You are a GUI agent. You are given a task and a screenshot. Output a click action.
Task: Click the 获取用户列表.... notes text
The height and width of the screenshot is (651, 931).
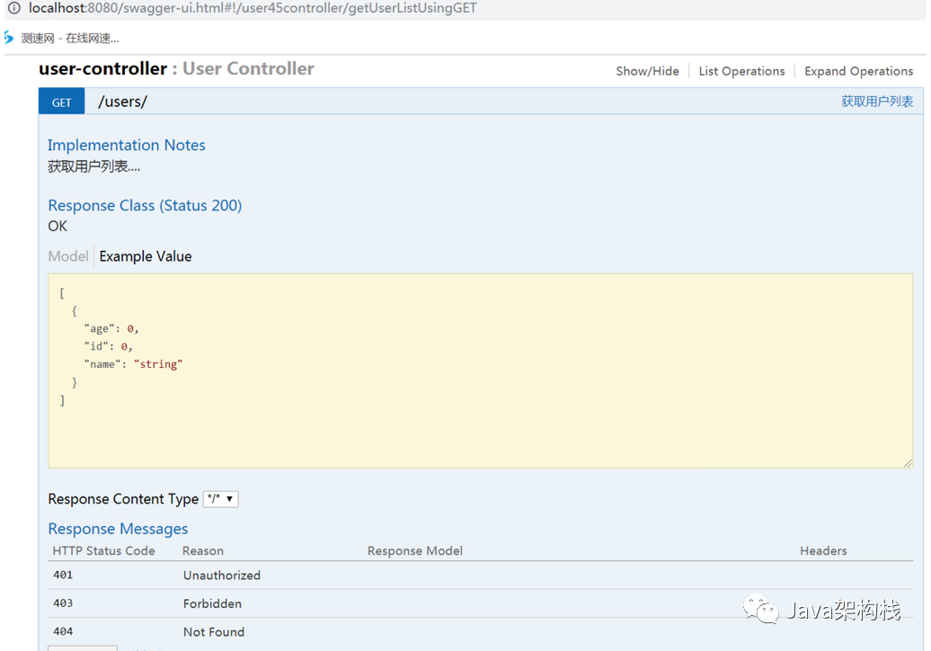(93, 167)
